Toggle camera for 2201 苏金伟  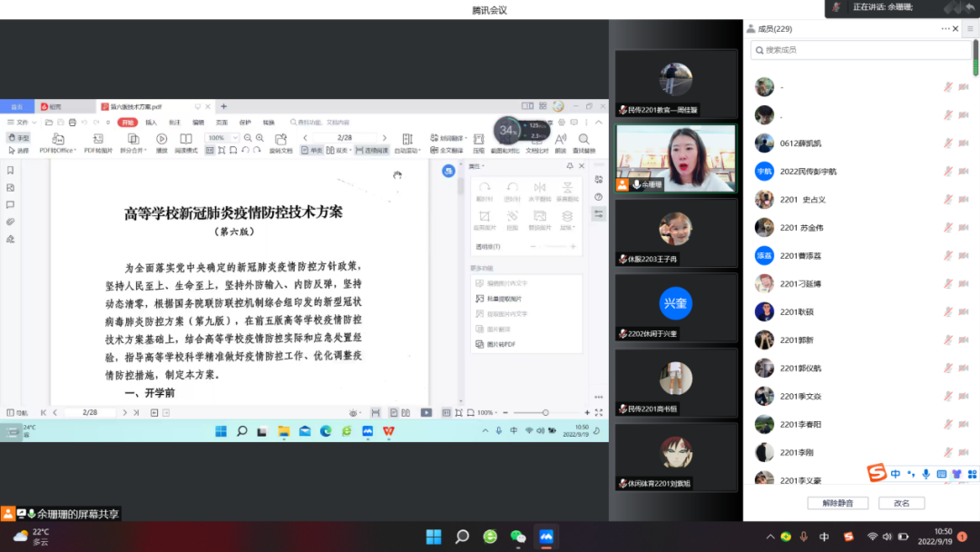pos(964,228)
